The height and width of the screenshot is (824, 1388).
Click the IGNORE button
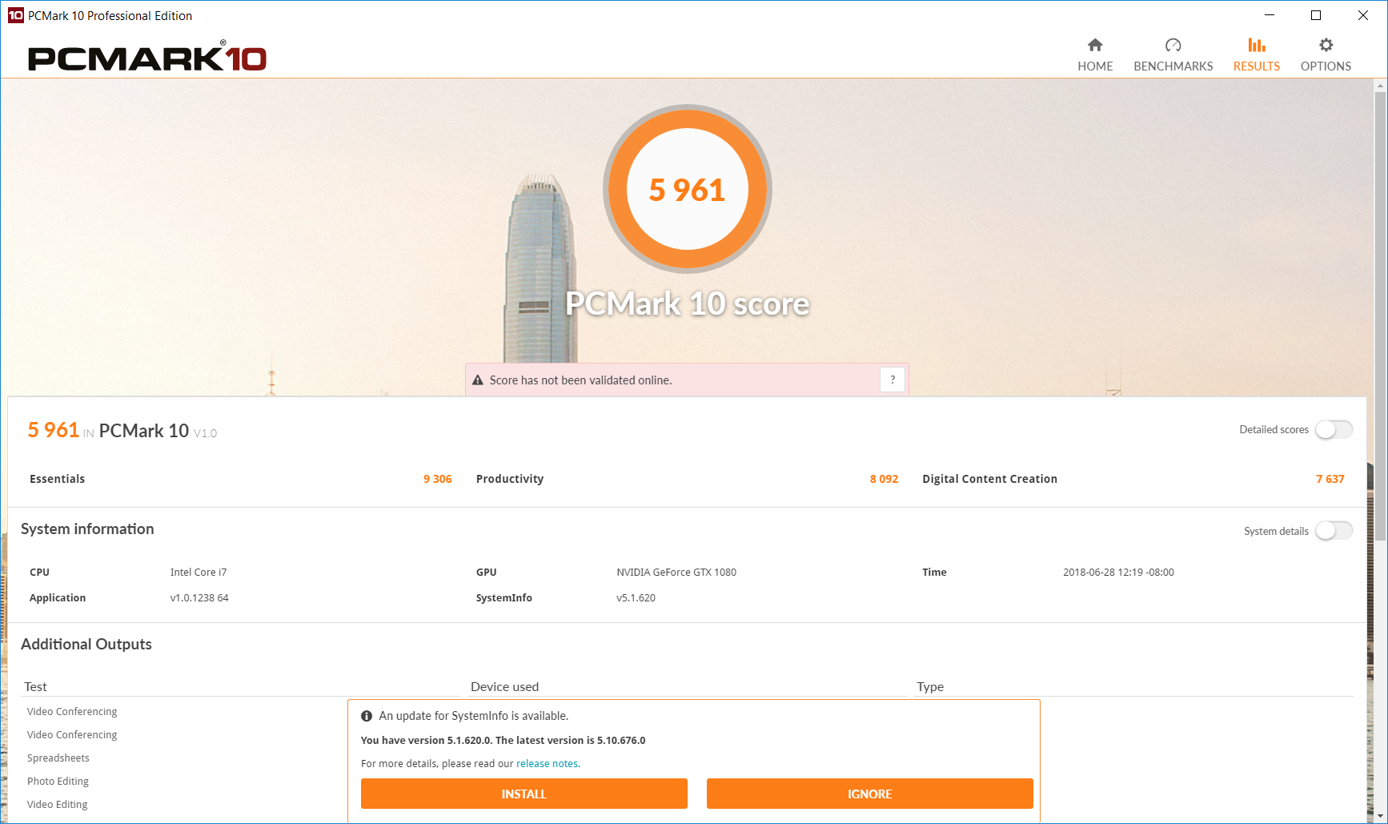coord(870,794)
